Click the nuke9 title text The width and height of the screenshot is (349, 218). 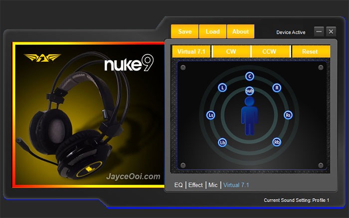point(129,63)
